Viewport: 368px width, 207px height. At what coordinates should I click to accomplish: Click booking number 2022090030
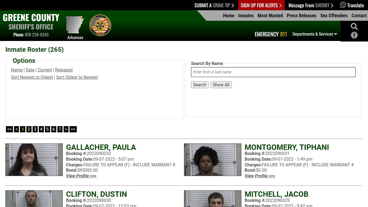[99, 200]
